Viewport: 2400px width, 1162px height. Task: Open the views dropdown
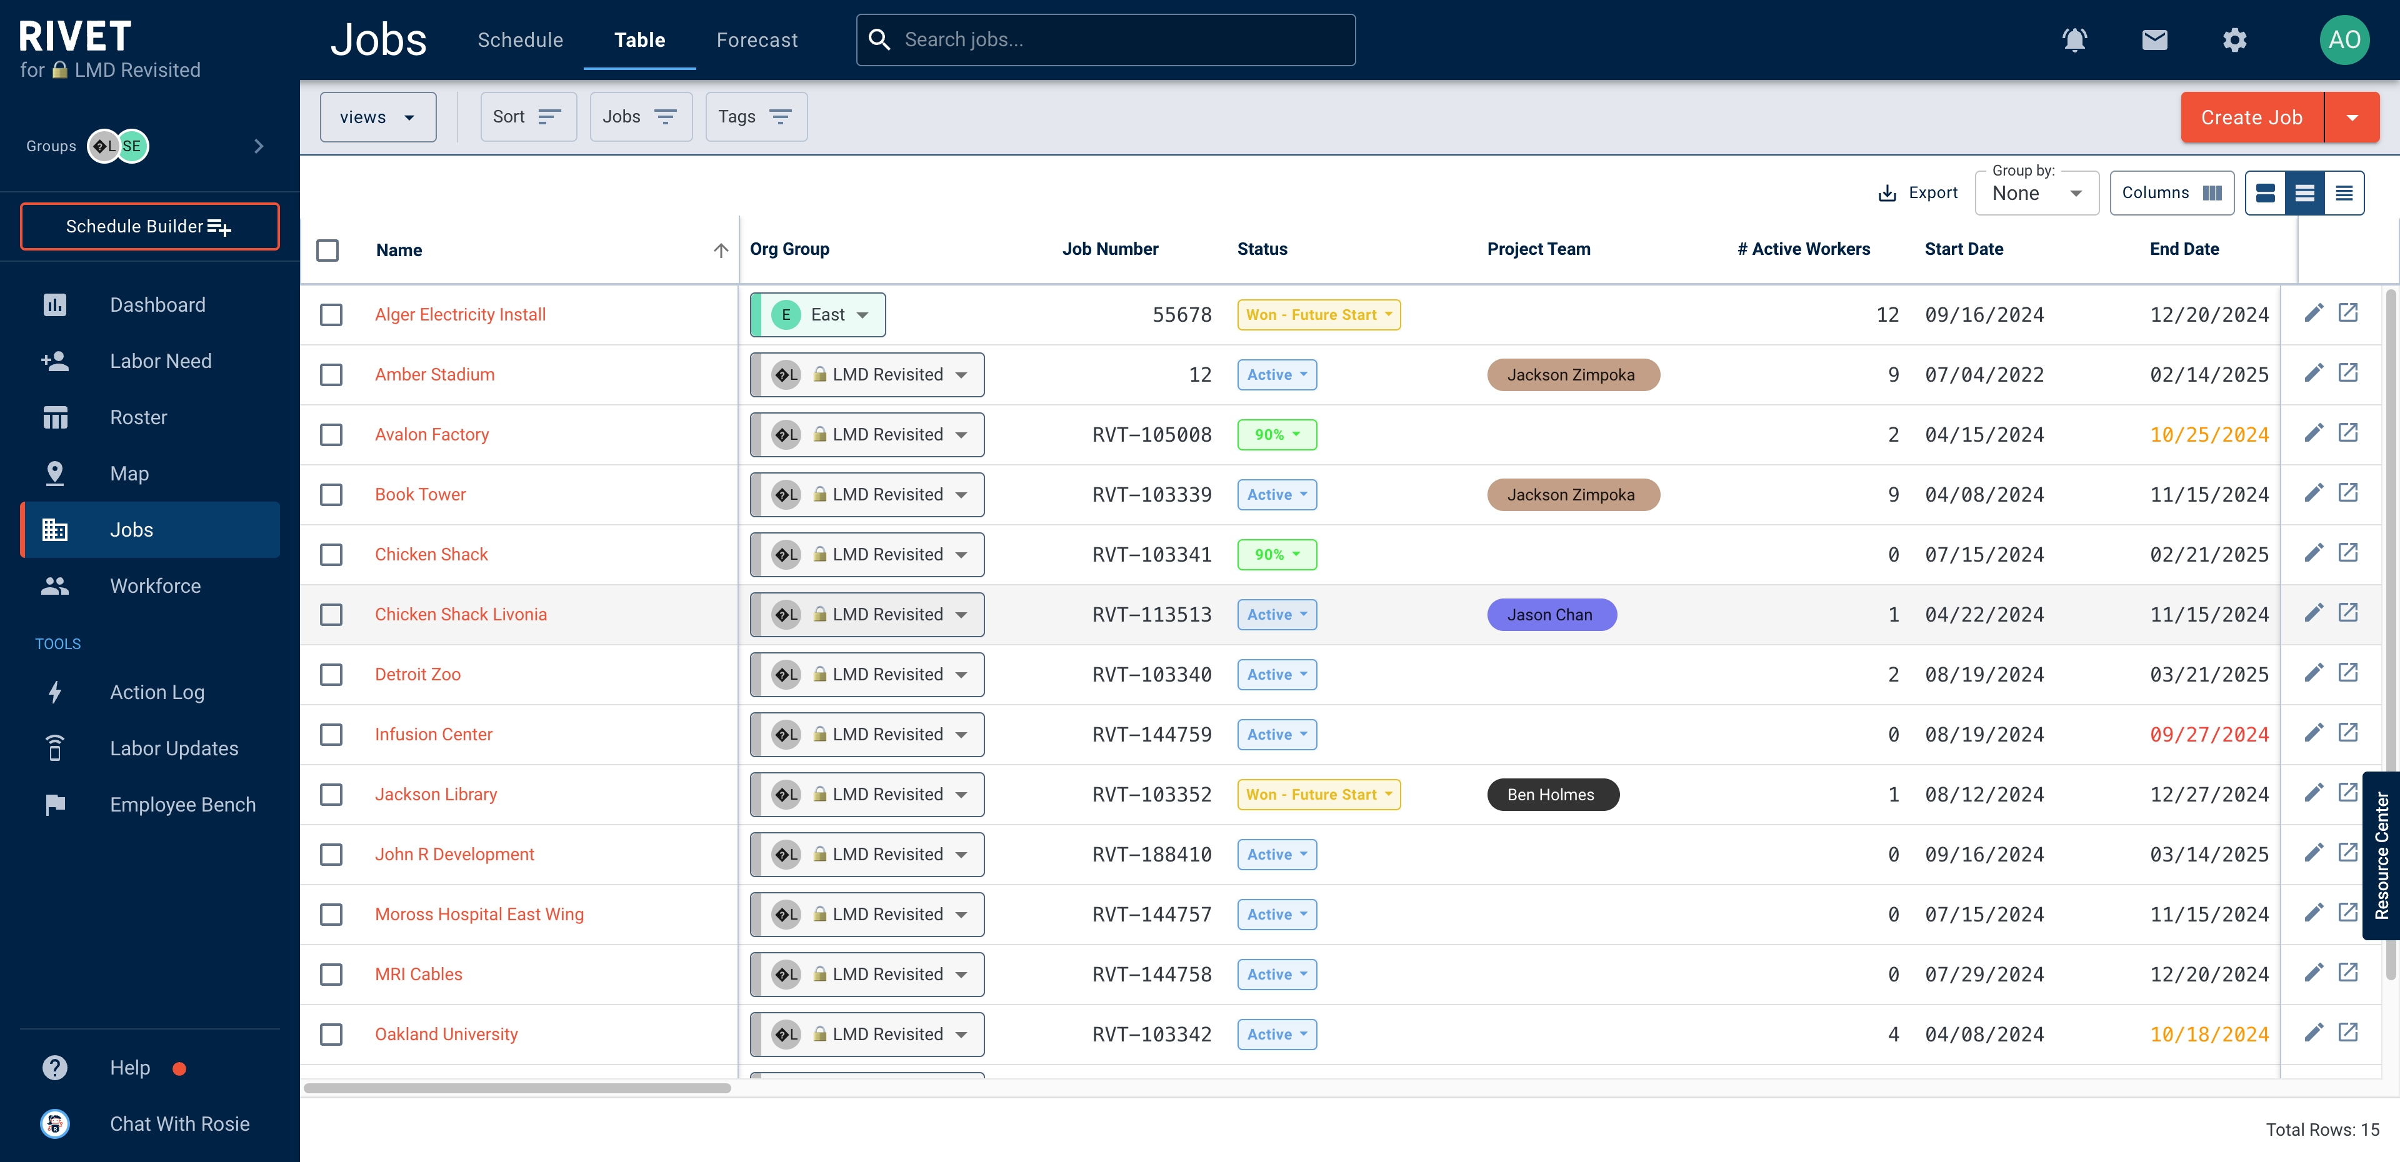377,117
